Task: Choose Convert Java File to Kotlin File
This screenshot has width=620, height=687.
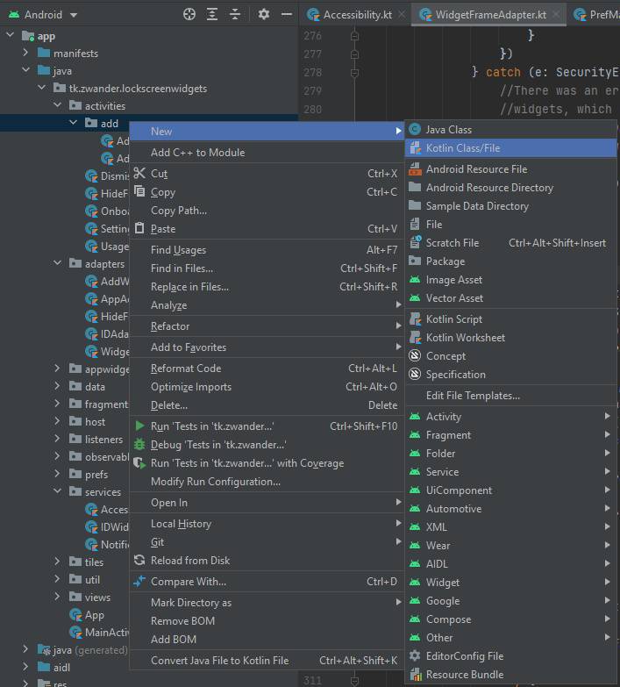Action: pyautogui.click(x=267, y=660)
